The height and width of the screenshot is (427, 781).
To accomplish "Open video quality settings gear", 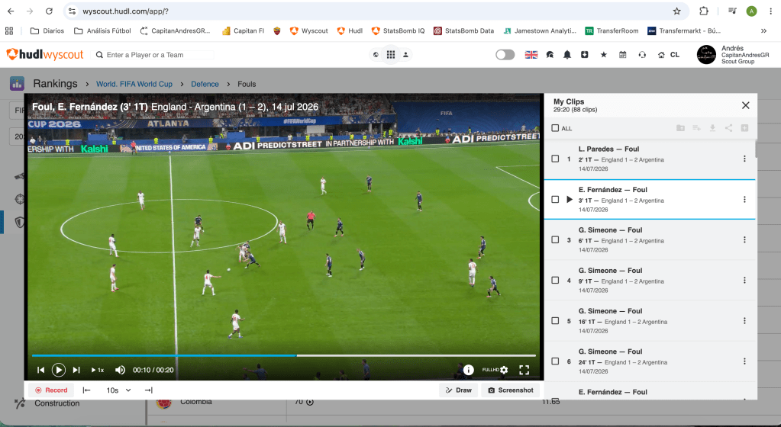I will tap(504, 370).
